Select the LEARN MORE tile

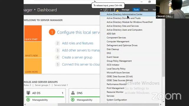click(x=33, y=66)
